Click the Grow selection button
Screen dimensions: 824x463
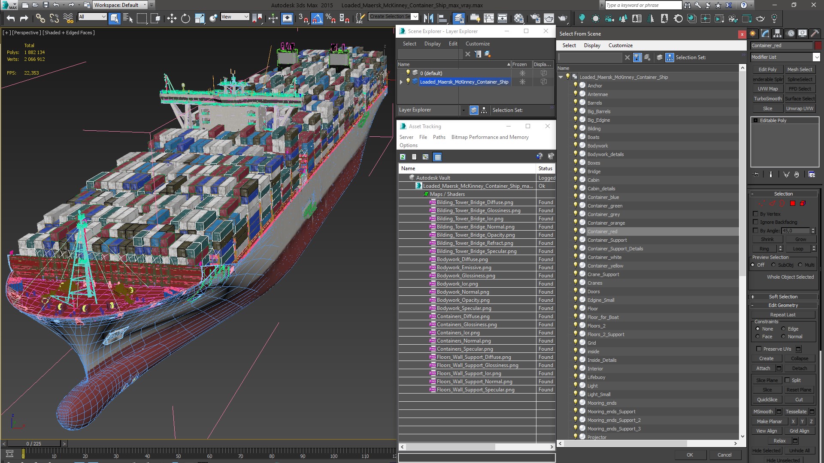click(x=800, y=239)
